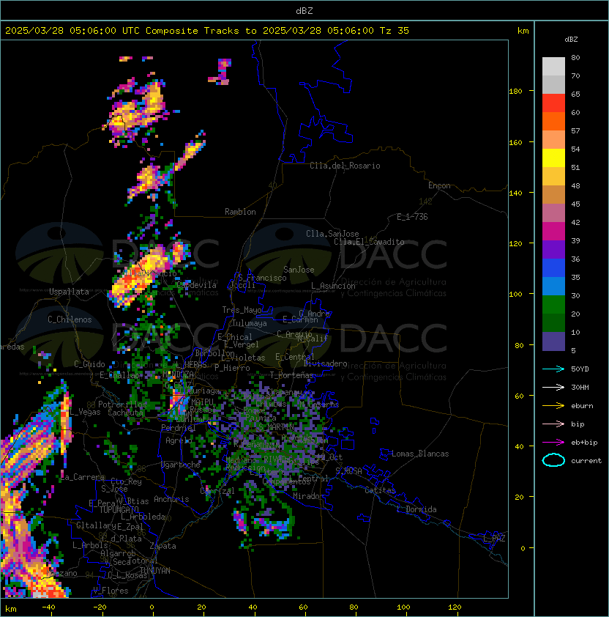This screenshot has width=609, height=617.
Task: Click the TUNUYAN label
Action: 155,571
